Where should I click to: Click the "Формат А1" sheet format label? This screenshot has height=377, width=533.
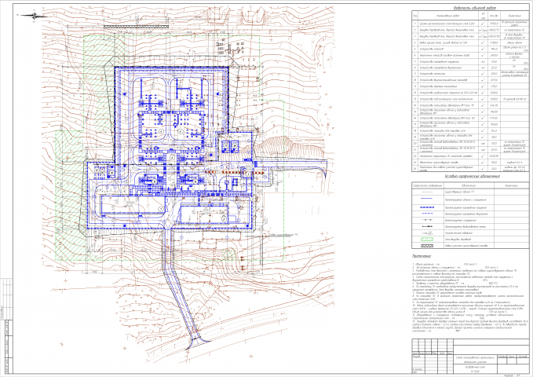(x=514, y=375)
